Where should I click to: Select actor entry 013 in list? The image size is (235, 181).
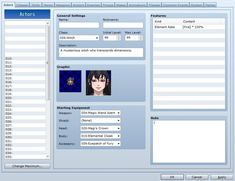(x=25, y=71)
